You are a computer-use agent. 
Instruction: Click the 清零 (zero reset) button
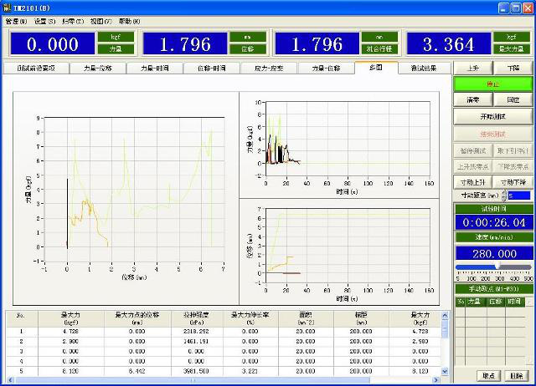tap(473, 99)
